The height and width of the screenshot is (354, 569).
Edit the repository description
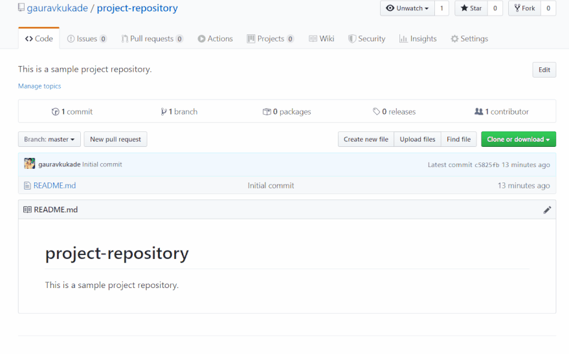[x=544, y=70]
